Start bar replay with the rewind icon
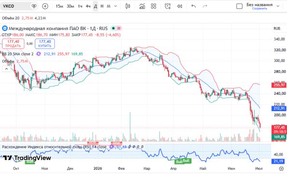This screenshot has height=174, width=287. (180, 6)
